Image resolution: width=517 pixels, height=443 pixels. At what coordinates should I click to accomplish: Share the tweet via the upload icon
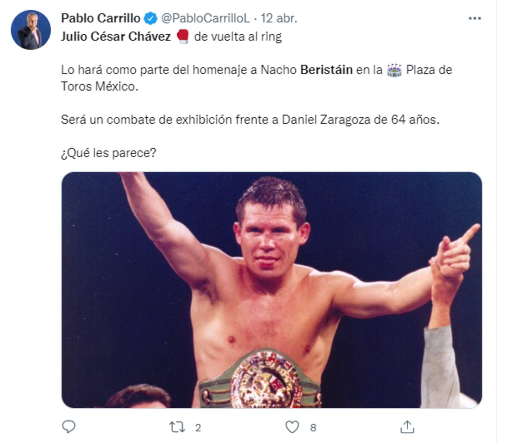point(407,427)
